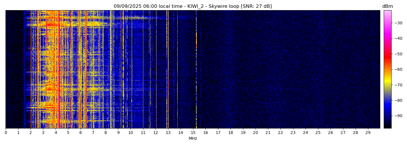
Task: Pick the 22 MHz tick on frequency axis
Action: [281, 133]
